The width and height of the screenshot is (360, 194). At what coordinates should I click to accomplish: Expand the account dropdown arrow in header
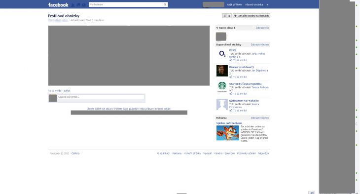267,5
